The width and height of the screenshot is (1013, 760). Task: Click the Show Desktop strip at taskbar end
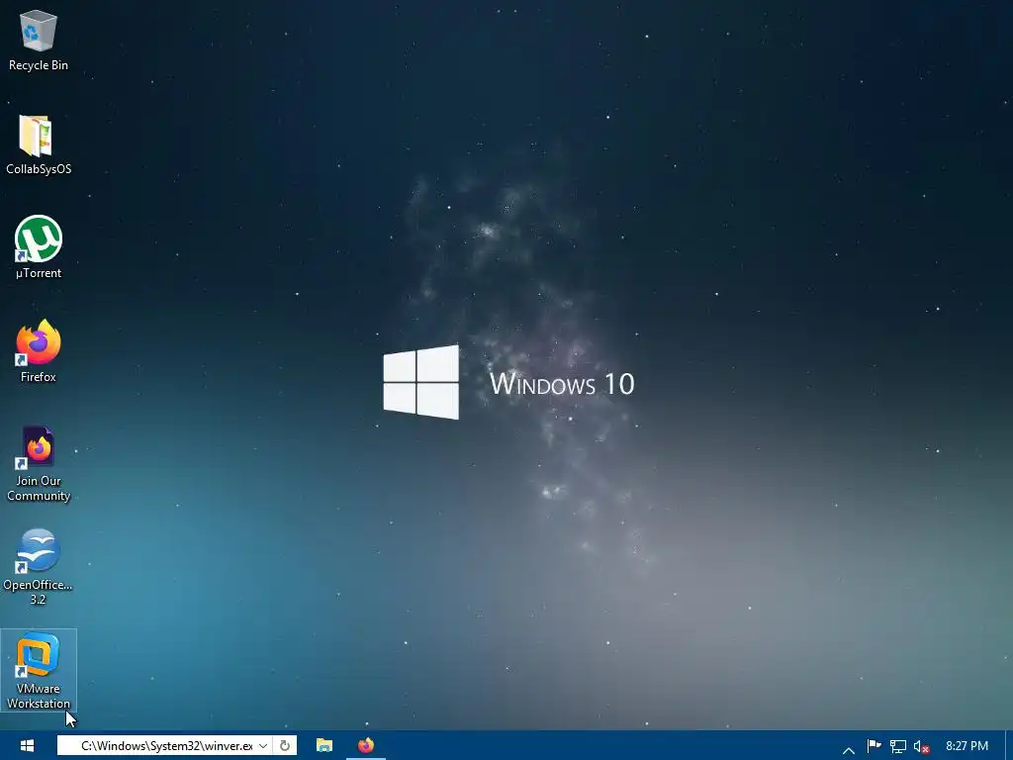[1009, 746]
